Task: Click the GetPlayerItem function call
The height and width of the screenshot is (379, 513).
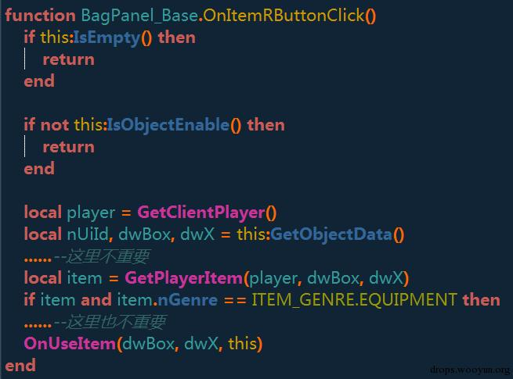Action: point(183,278)
